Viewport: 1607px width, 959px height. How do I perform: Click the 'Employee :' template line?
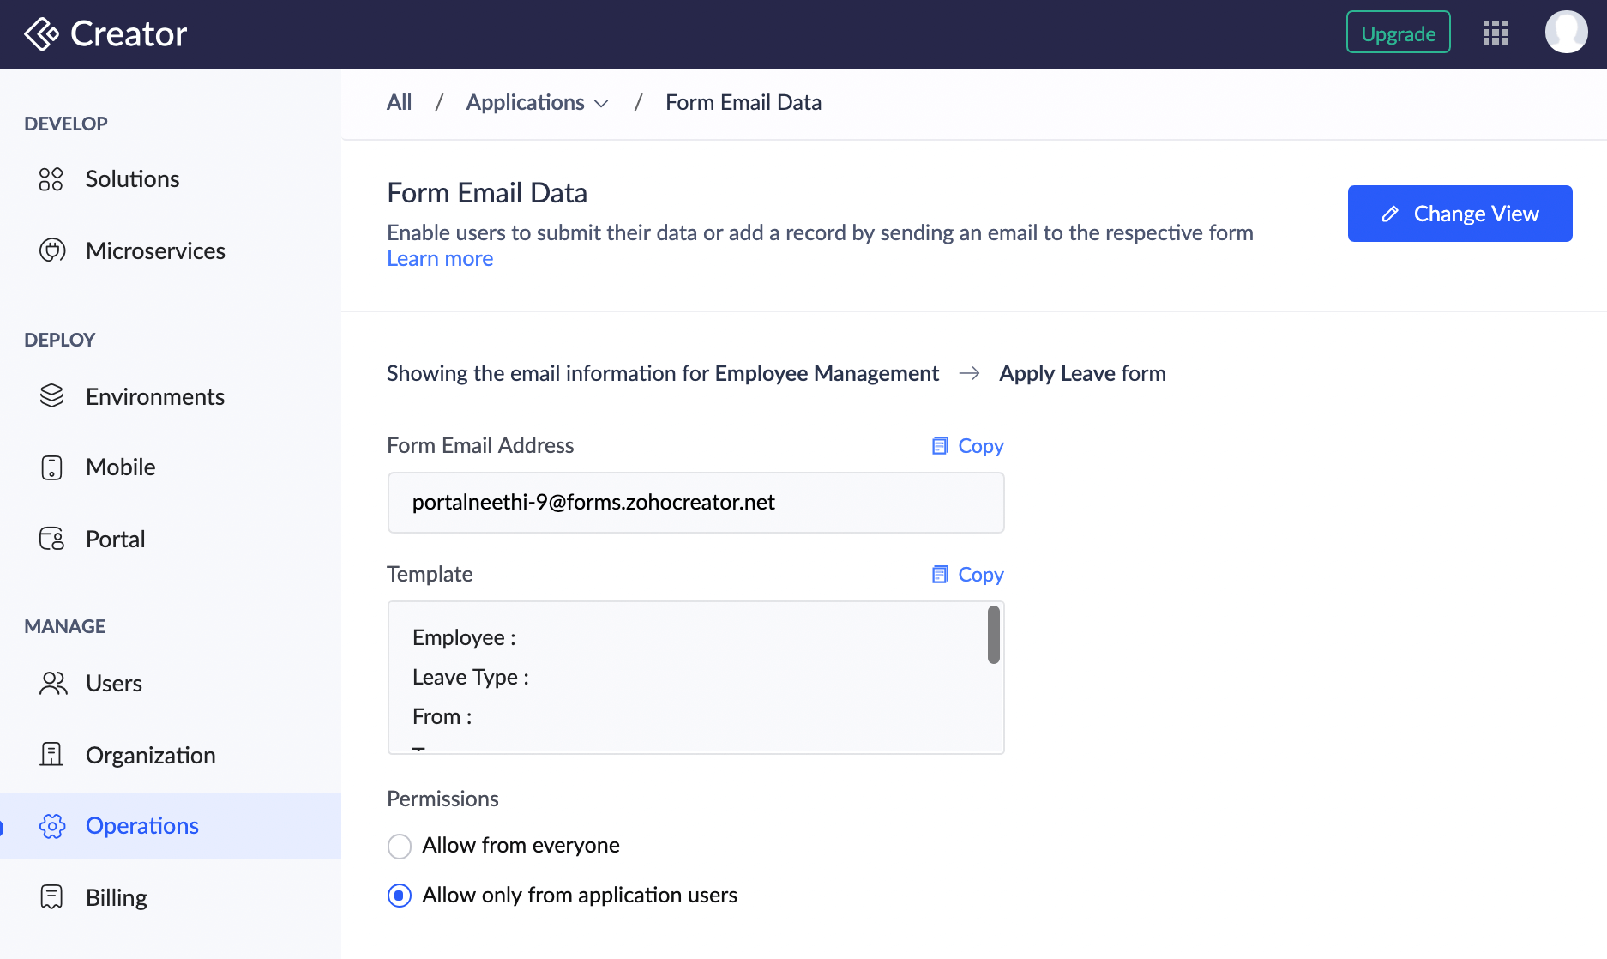coord(464,637)
